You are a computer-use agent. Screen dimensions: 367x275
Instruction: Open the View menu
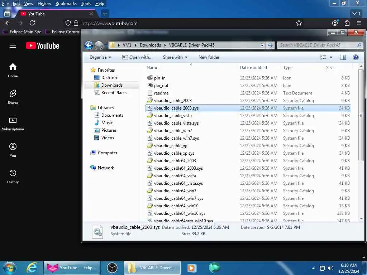tap(29, 4)
